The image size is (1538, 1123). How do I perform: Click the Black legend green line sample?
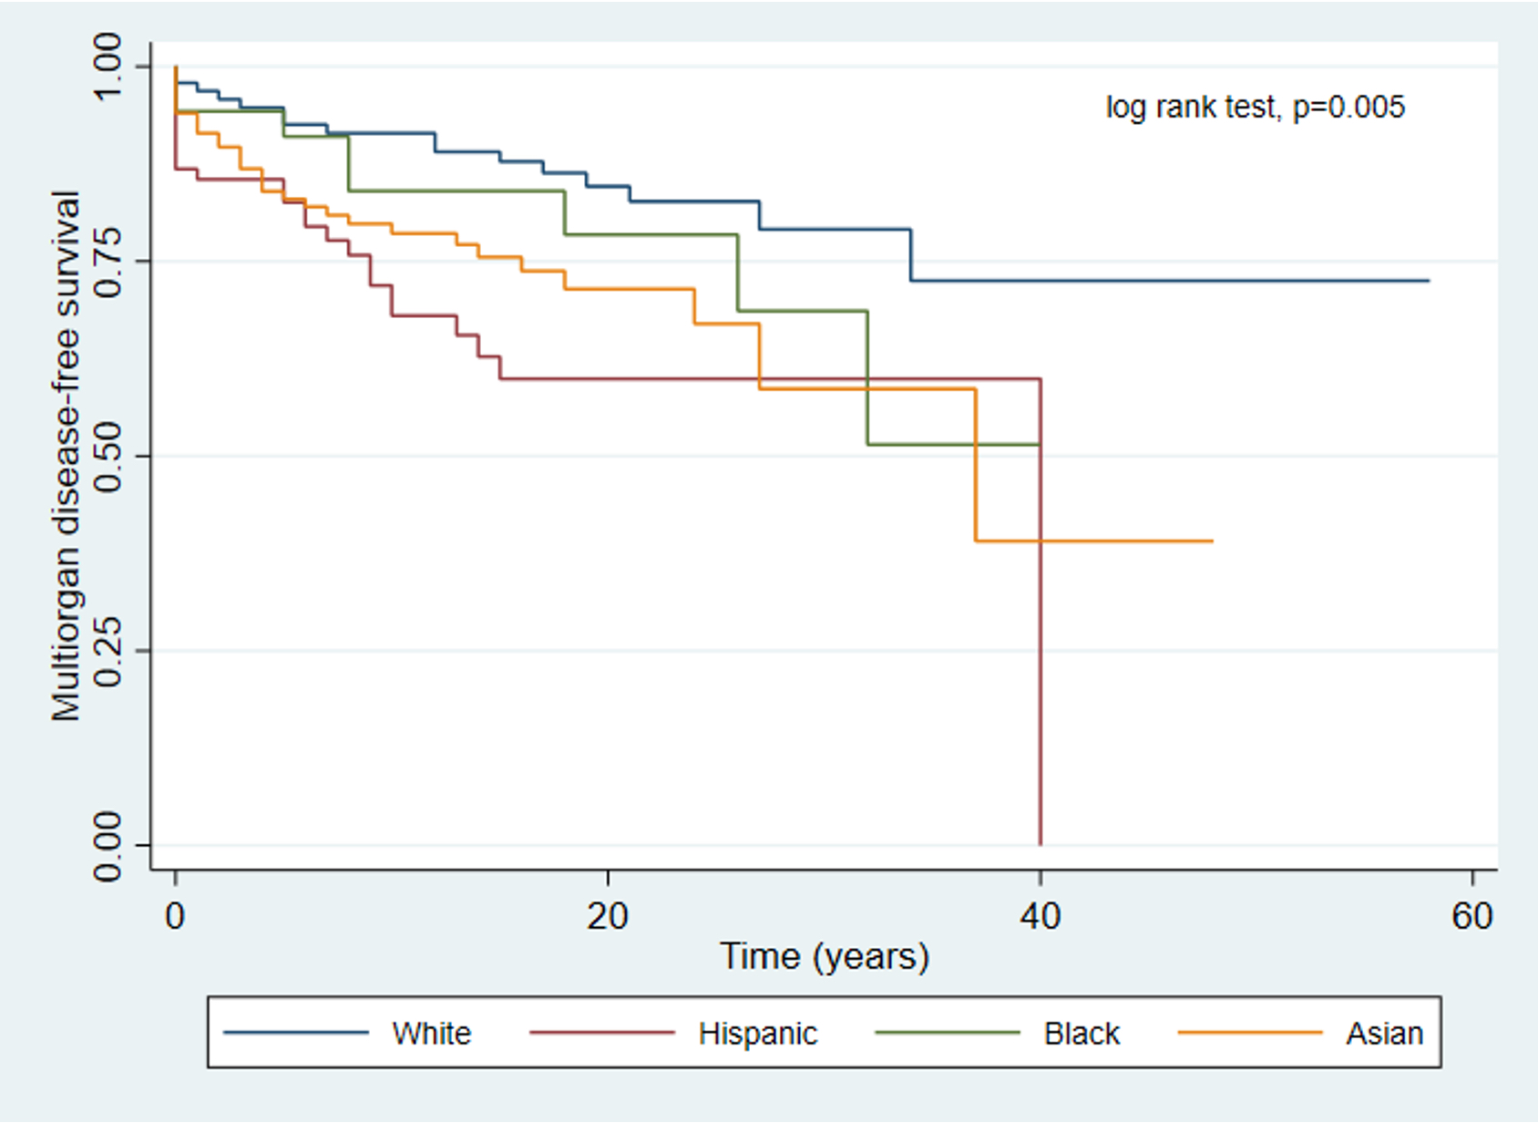point(948,1033)
